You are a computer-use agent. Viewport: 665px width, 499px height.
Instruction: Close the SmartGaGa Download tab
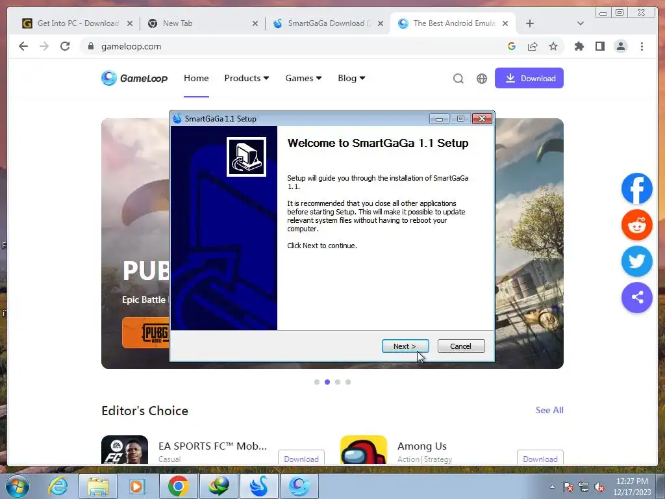pos(381,23)
